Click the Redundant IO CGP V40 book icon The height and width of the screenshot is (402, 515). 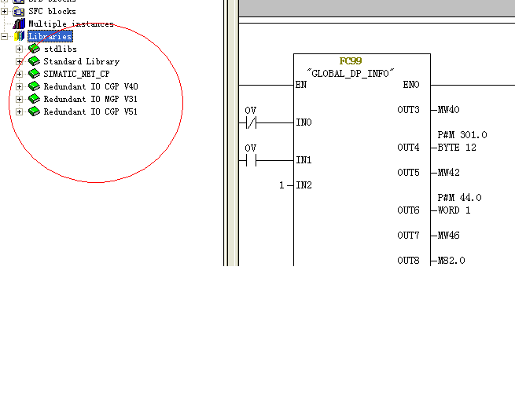[34, 86]
